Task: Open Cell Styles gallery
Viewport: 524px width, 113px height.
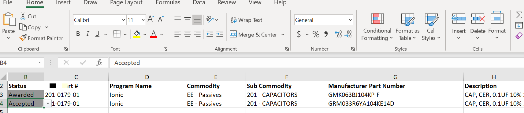Action: click(x=431, y=27)
